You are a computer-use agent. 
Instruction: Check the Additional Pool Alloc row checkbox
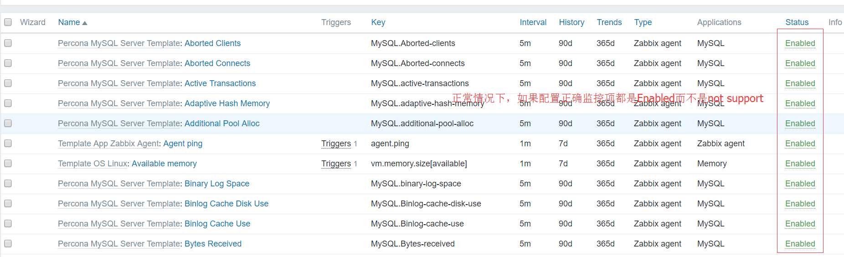(x=8, y=123)
